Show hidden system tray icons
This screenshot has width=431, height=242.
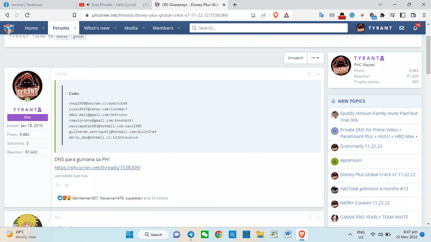[x=350, y=234]
